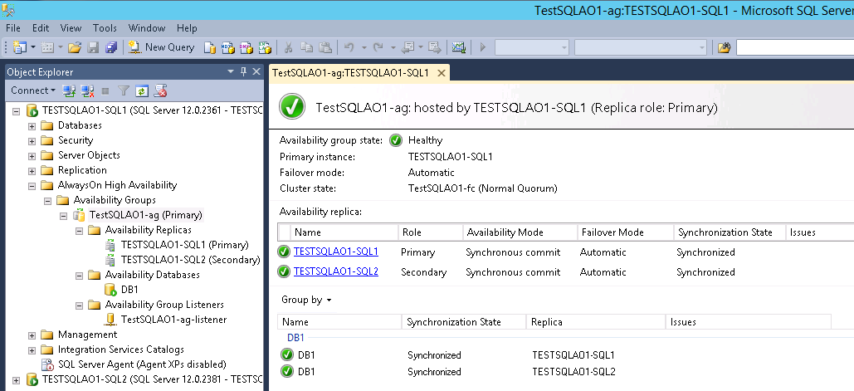
Task: Click the Database Engine Query icon
Action: (x=211, y=47)
